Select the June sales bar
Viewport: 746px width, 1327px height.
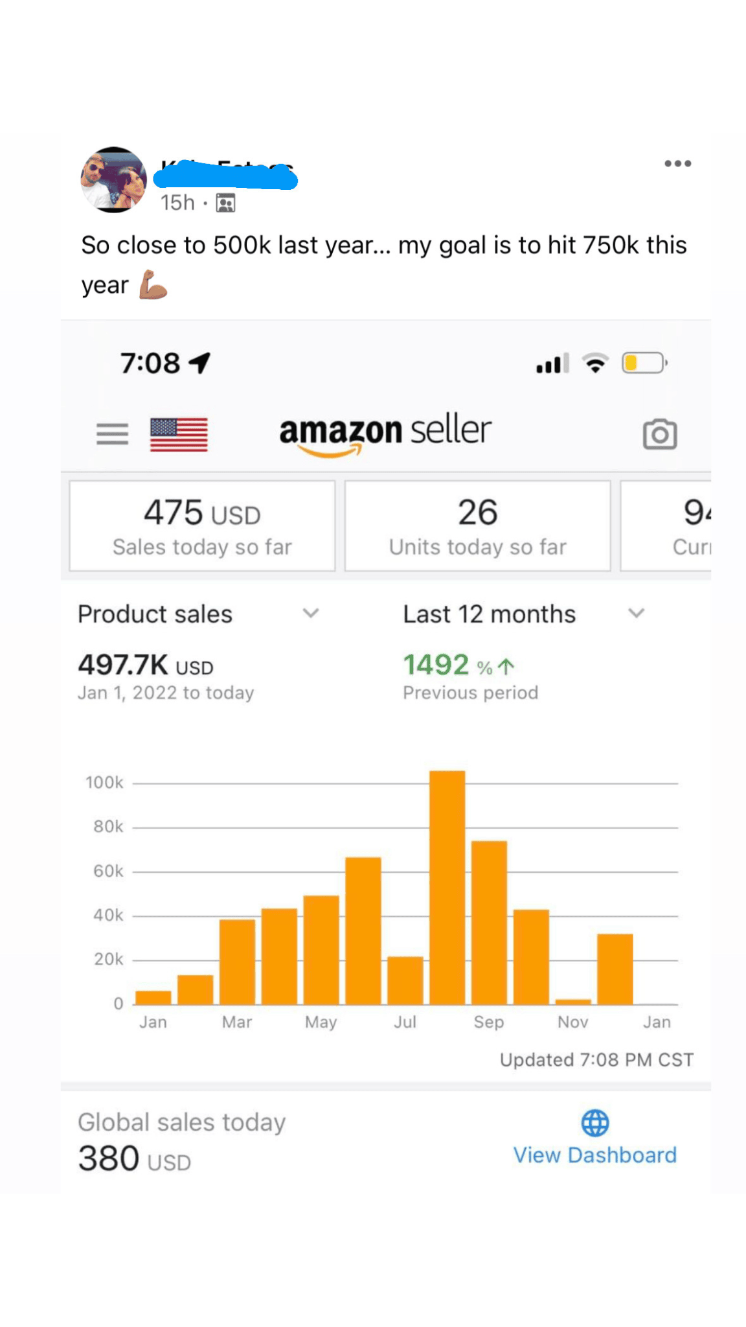coord(363,930)
